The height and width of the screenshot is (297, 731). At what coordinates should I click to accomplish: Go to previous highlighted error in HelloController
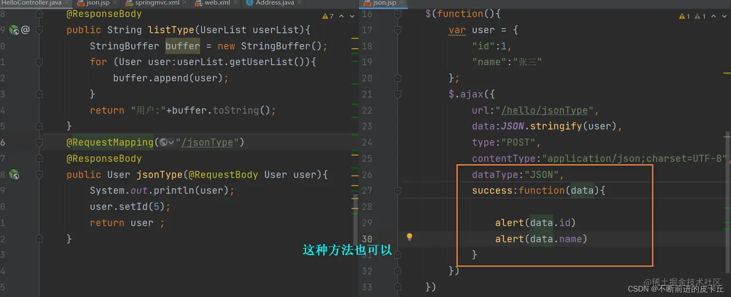pyautogui.click(x=341, y=16)
